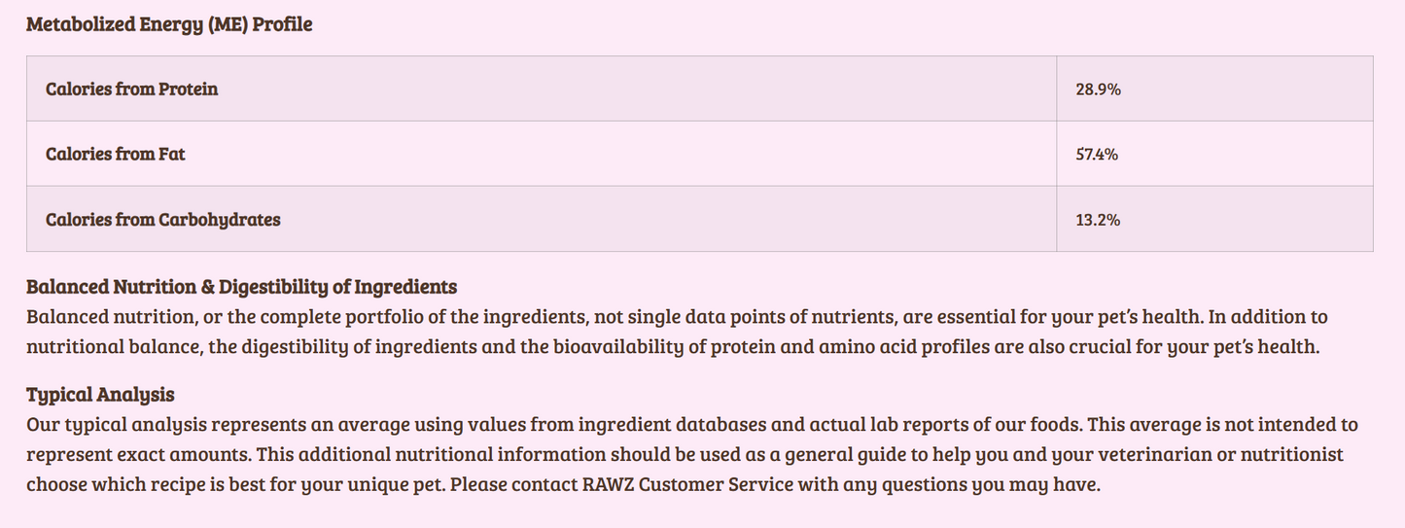Viewport: 1405px width, 528px height.
Task: Click the Balanced Nutrition & Digestibility heading
Action: click(x=241, y=287)
